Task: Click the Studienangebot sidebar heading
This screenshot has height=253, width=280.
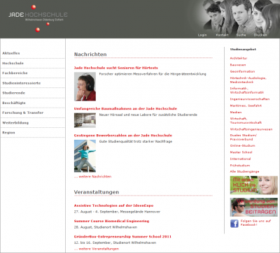Action: (243, 50)
